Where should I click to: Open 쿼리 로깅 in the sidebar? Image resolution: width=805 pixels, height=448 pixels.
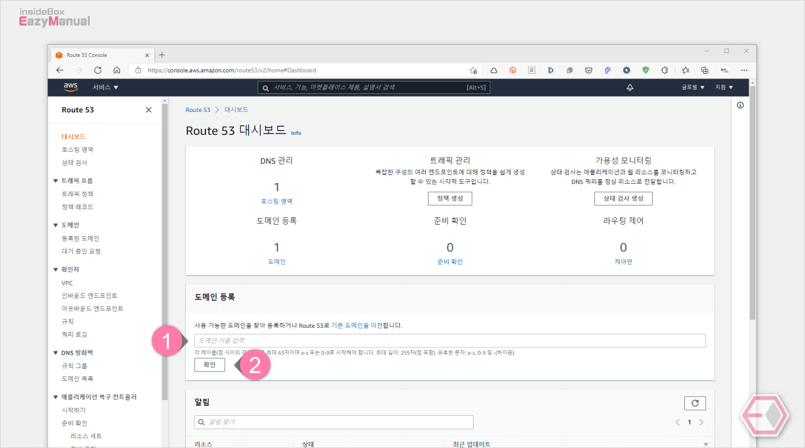click(x=74, y=334)
